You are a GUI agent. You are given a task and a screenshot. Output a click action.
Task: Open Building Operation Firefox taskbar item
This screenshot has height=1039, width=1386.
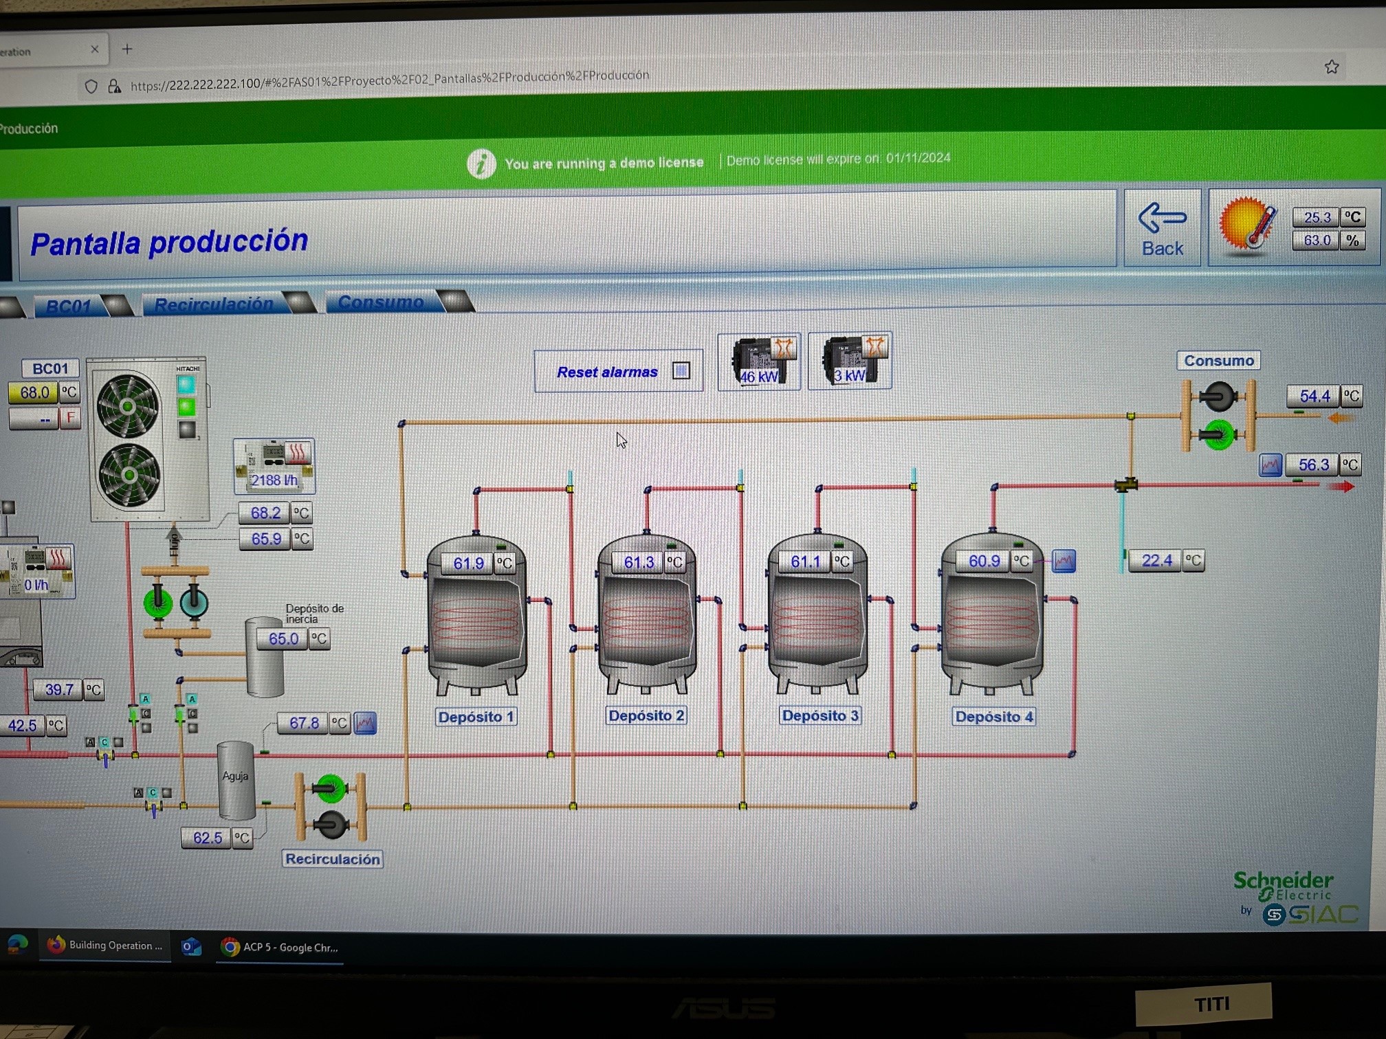(105, 946)
